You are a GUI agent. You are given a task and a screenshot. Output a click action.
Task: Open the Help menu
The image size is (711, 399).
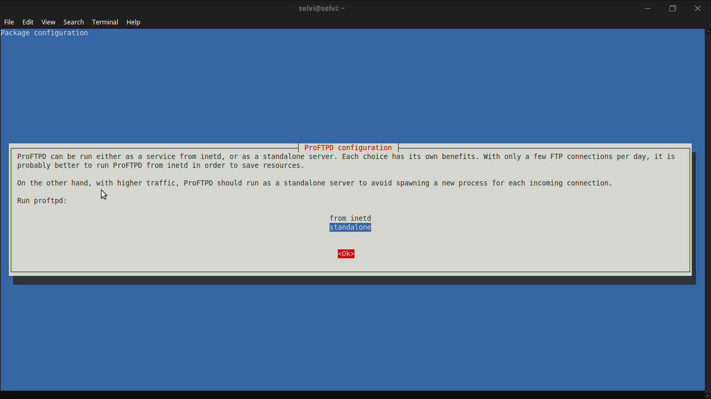tap(133, 22)
